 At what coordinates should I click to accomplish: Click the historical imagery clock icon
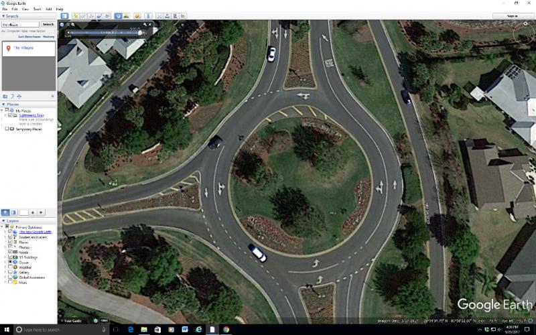click(x=118, y=15)
